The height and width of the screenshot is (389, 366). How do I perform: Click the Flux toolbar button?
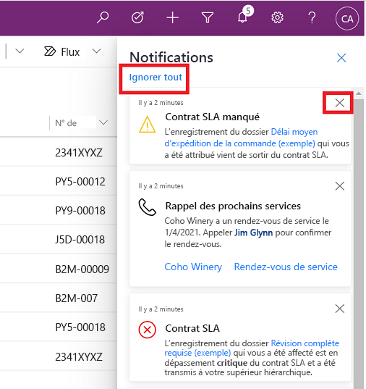pyautogui.click(x=62, y=52)
